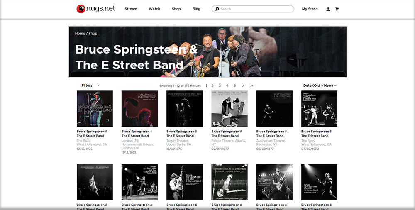
Task: Go to the Blog page
Action: [x=196, y=9]
